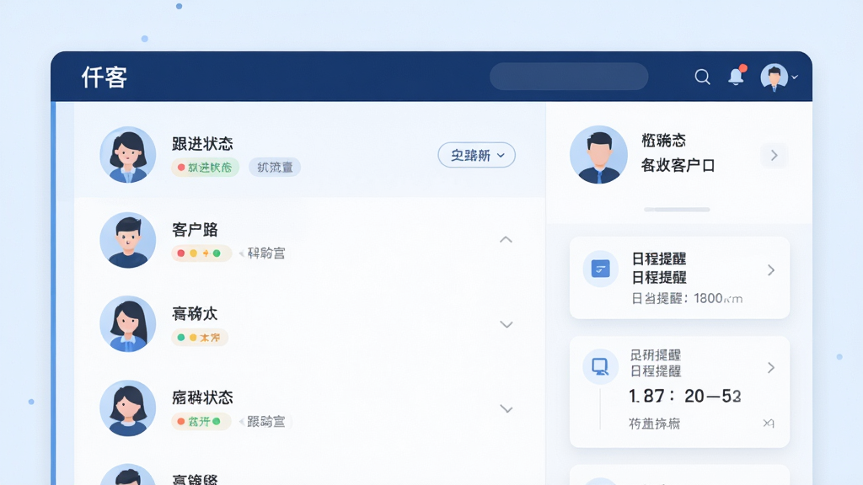Select the woman avatar in the third customer row
This screenshot has width=863, height=485.
pos(128,324)
